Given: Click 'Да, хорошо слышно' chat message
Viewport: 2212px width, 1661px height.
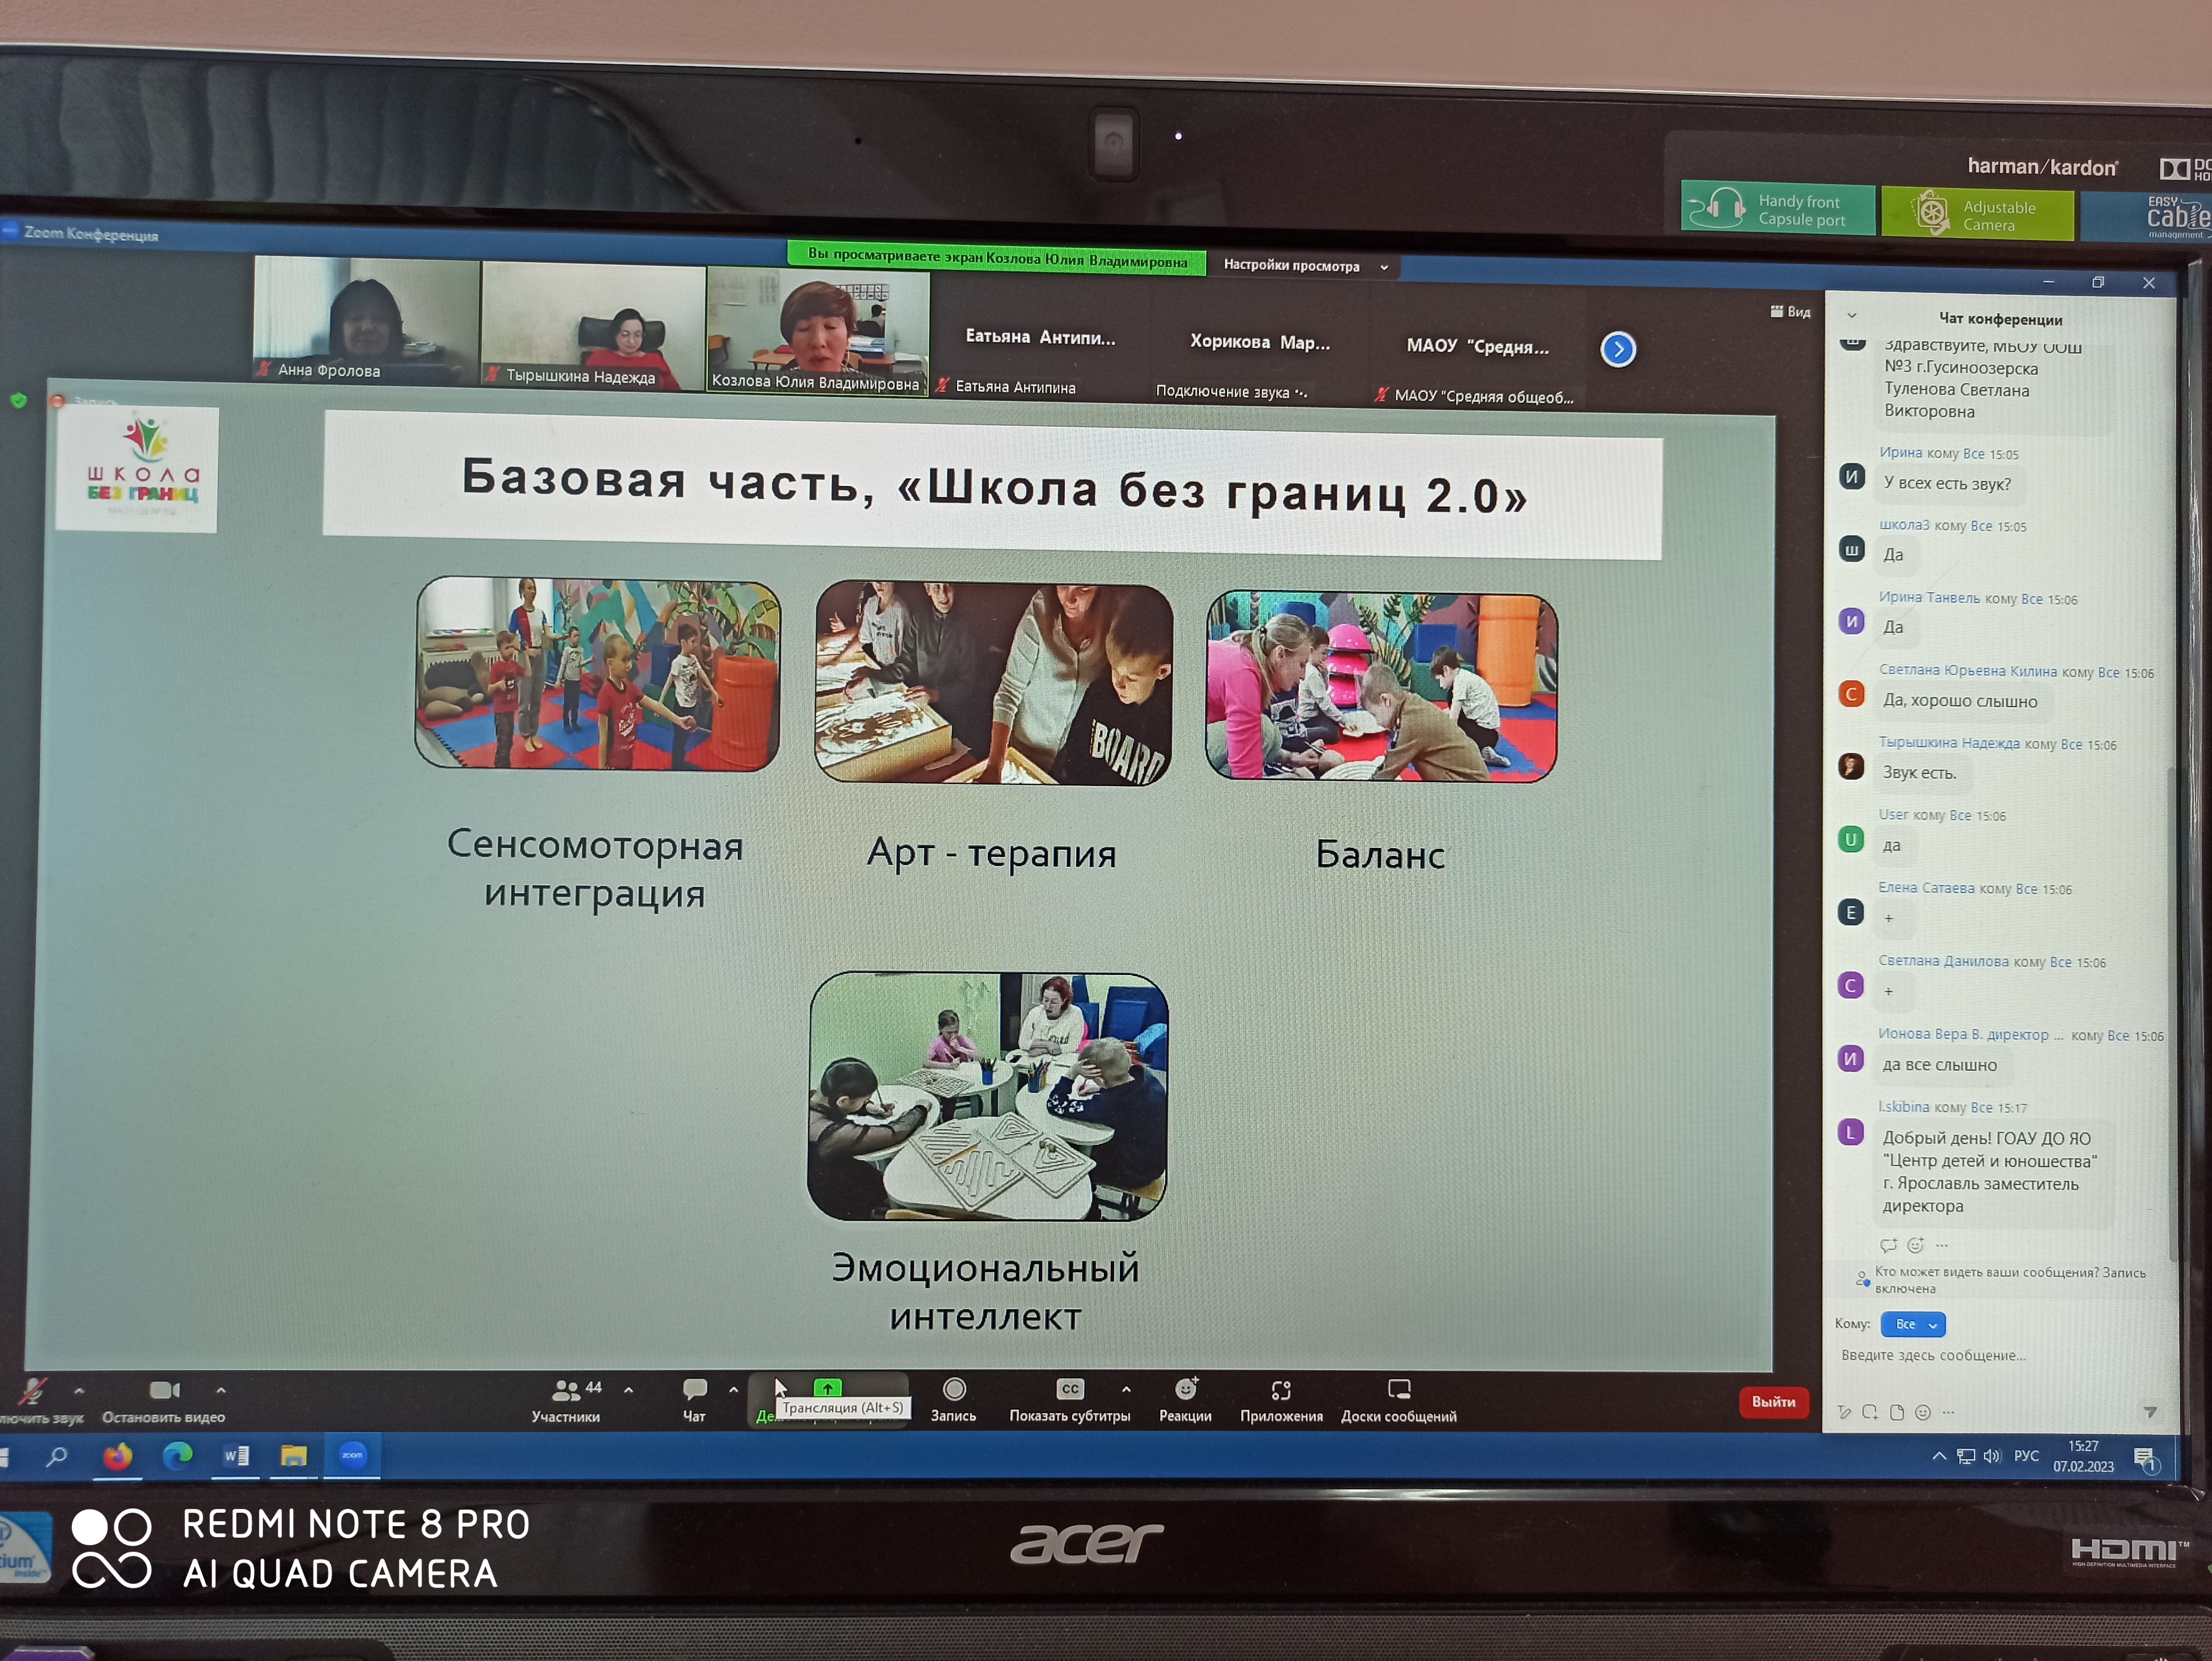Looking at the screenshot, I should point(1960,701).
